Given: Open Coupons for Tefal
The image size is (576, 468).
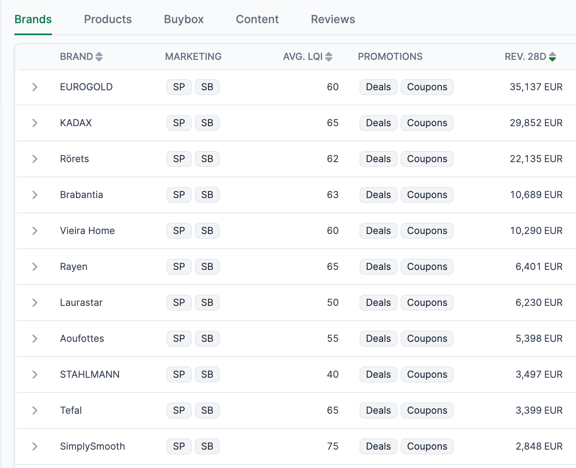Looking at the screenshot, I should tap(427, 410).
